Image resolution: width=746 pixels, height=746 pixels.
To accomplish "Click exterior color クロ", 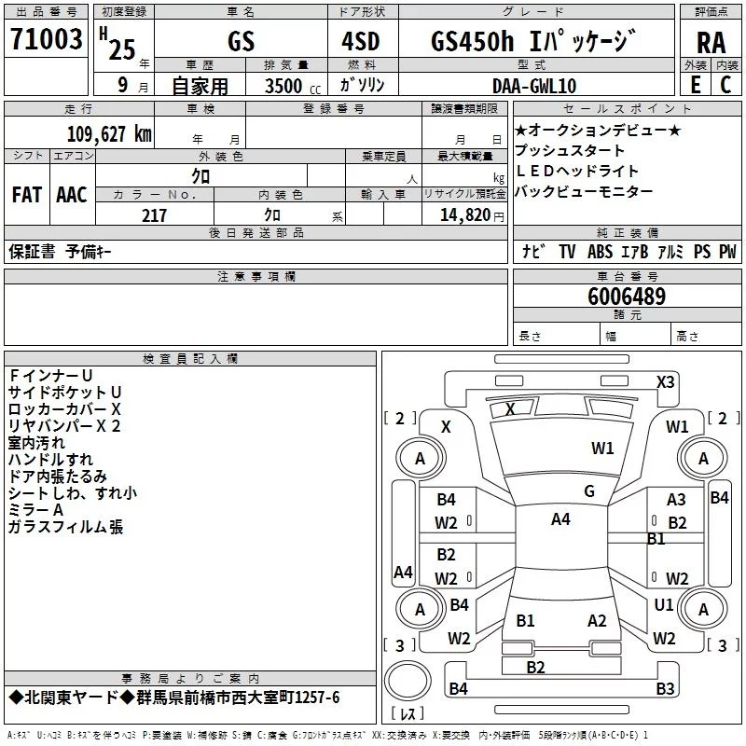I will pos(200,177).
